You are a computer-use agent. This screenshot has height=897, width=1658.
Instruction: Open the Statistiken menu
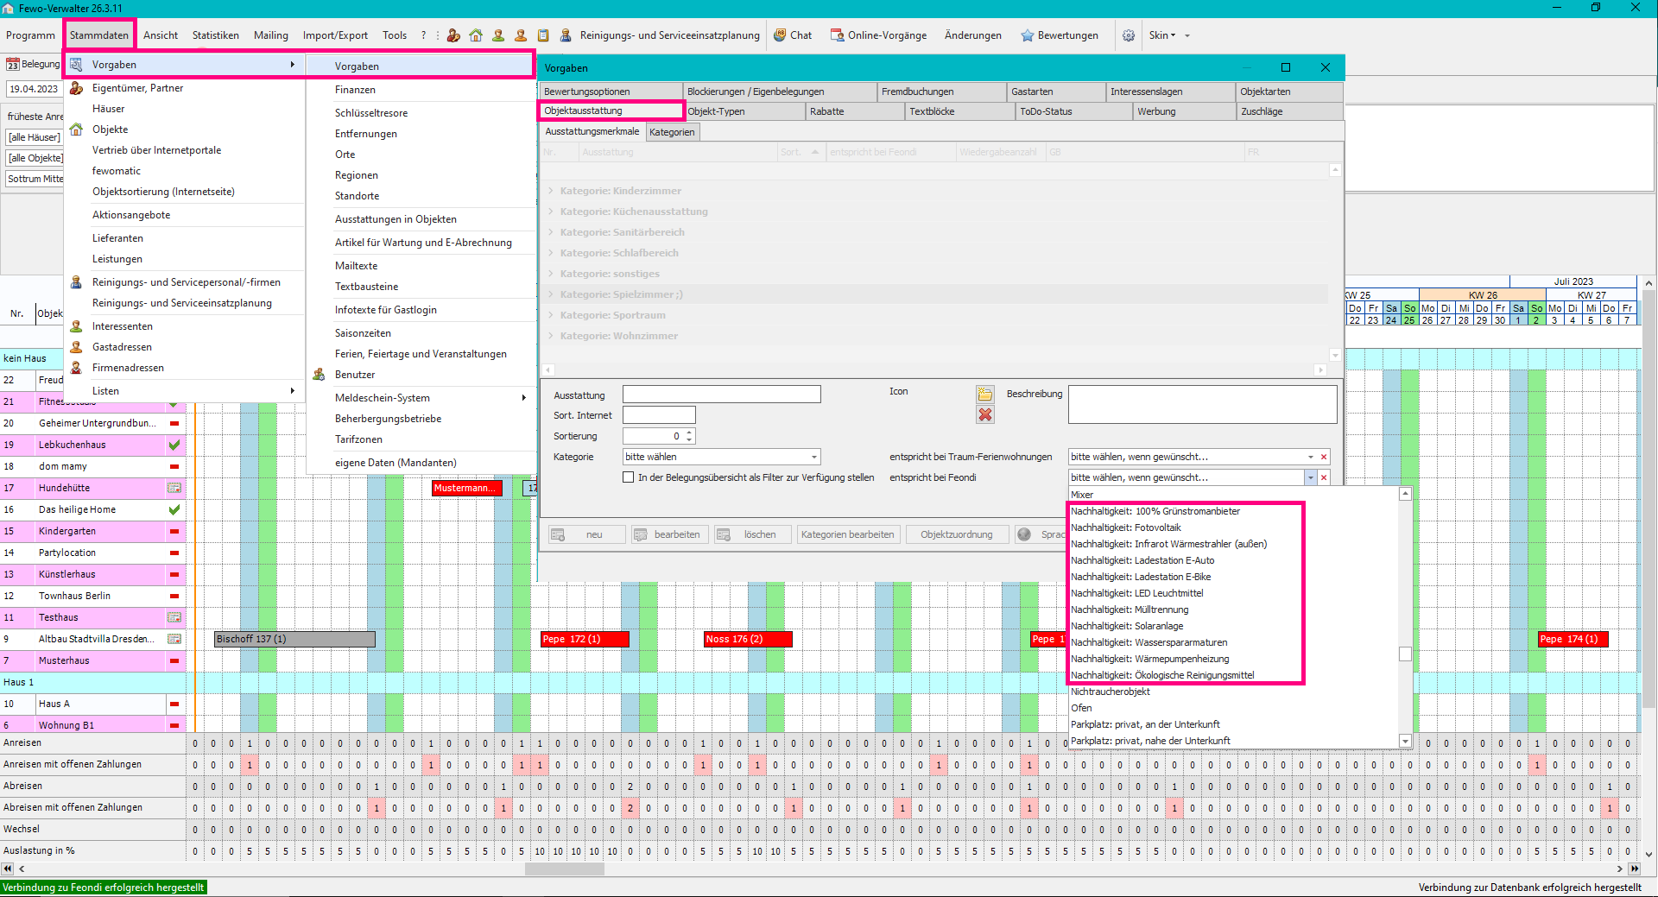[x=216, y=35]
